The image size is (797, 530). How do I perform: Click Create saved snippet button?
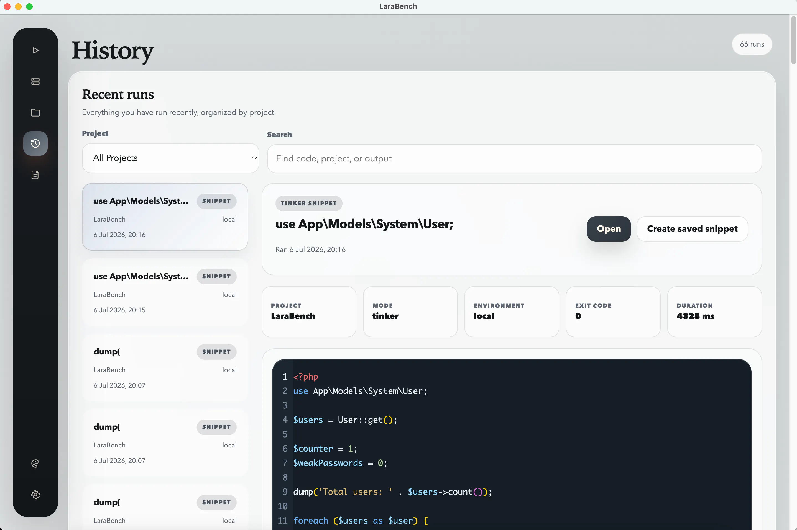pyautogui.click(x=692, y=229)
